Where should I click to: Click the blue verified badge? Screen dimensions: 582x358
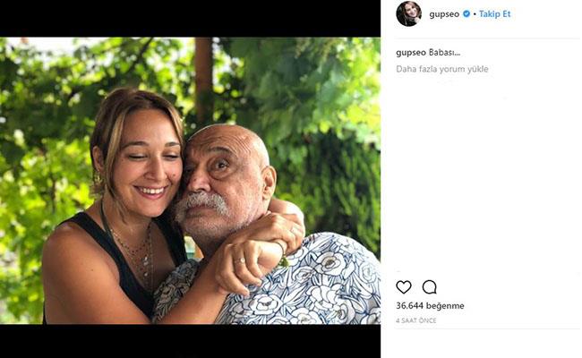(466, 14)
